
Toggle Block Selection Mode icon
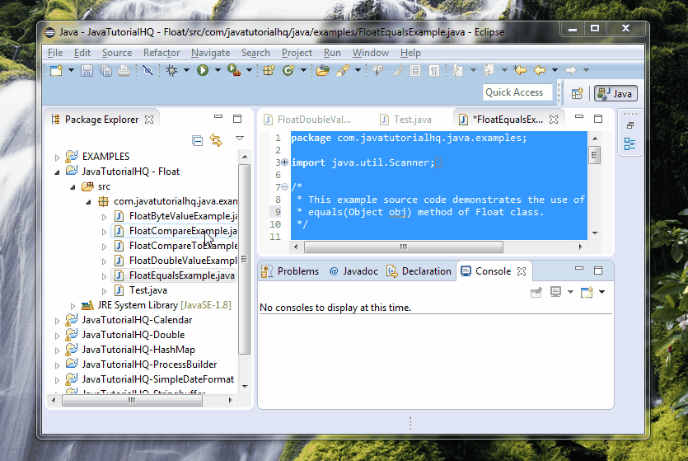click(415, 70)
